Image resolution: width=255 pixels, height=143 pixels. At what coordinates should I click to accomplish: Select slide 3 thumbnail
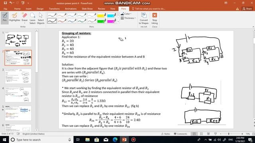coord(18,76)
